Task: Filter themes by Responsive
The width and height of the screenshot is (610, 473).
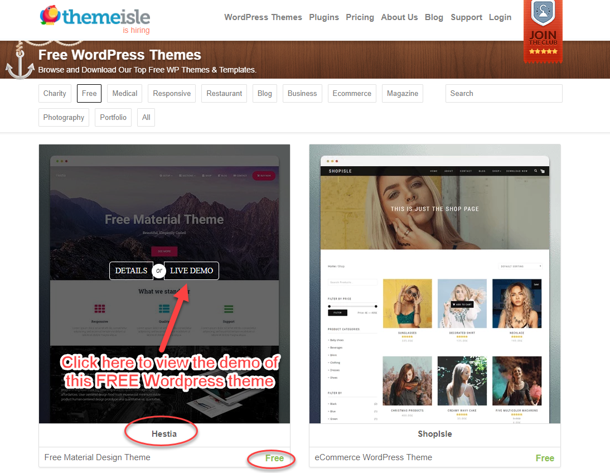Action: click(172, 94)
